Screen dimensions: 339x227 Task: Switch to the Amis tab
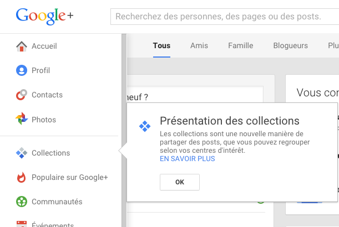coord(199,45)
